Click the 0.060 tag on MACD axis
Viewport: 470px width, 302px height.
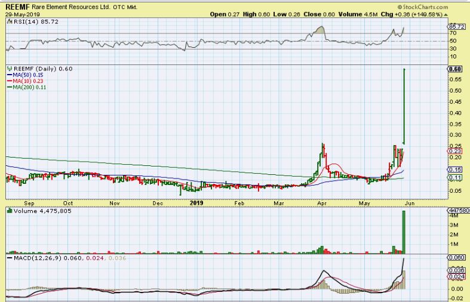click(x=457, y=258)
